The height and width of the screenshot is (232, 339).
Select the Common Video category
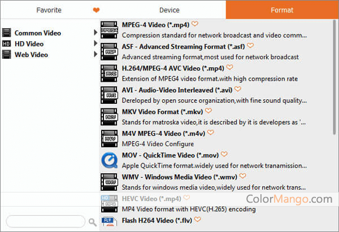38,33
